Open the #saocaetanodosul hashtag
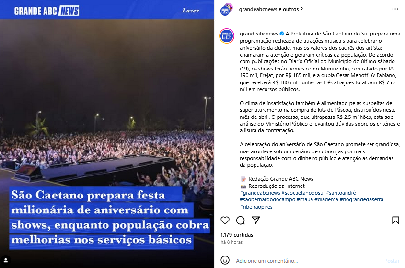Screen dimensions: 405x268 point(303,193)
